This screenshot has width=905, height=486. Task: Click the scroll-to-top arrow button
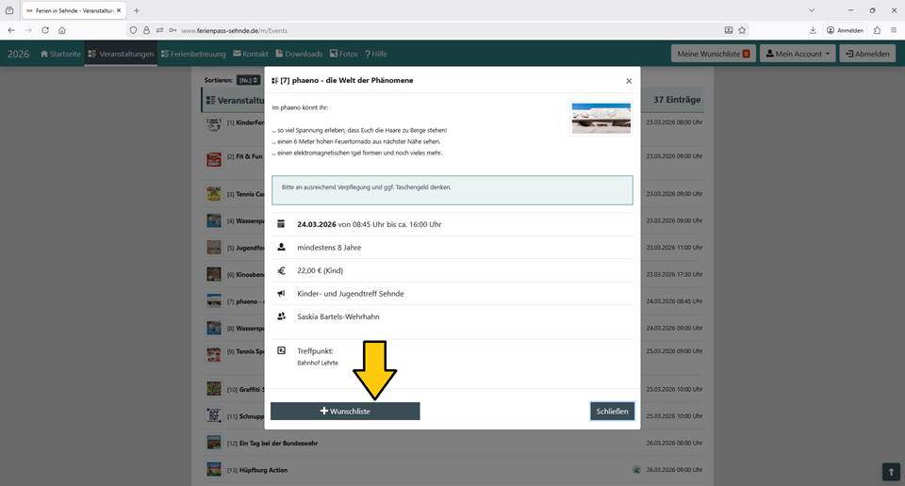pyautogui.click(x=891, y=472)
